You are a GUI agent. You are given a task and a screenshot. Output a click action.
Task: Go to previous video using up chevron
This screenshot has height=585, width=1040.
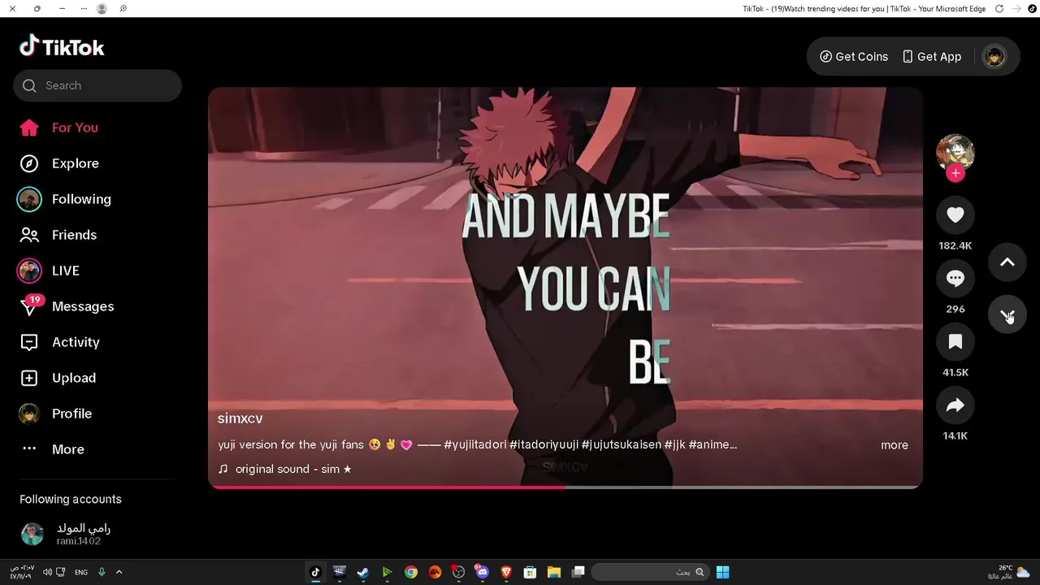point(1007,262)
